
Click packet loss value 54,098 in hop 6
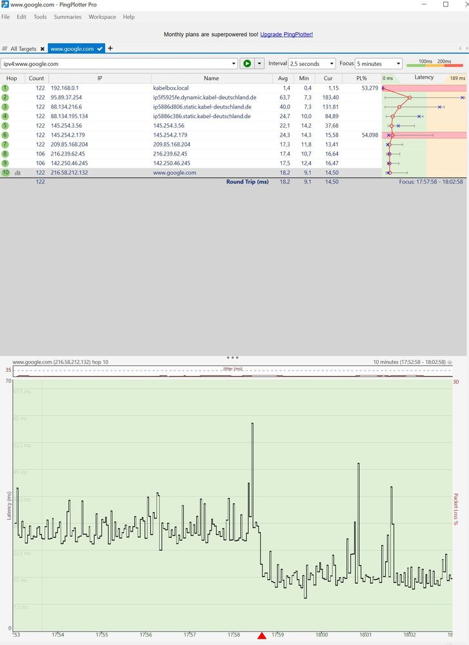(370, 135)
